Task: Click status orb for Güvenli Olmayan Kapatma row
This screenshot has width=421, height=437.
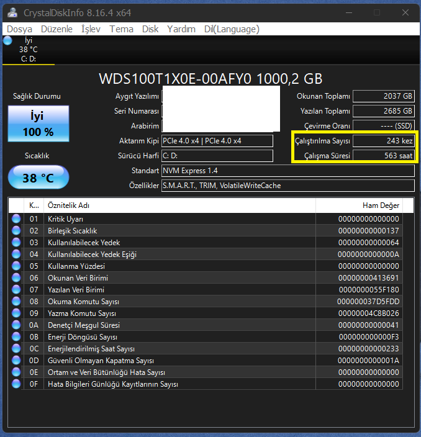Action: pos(16,361)
